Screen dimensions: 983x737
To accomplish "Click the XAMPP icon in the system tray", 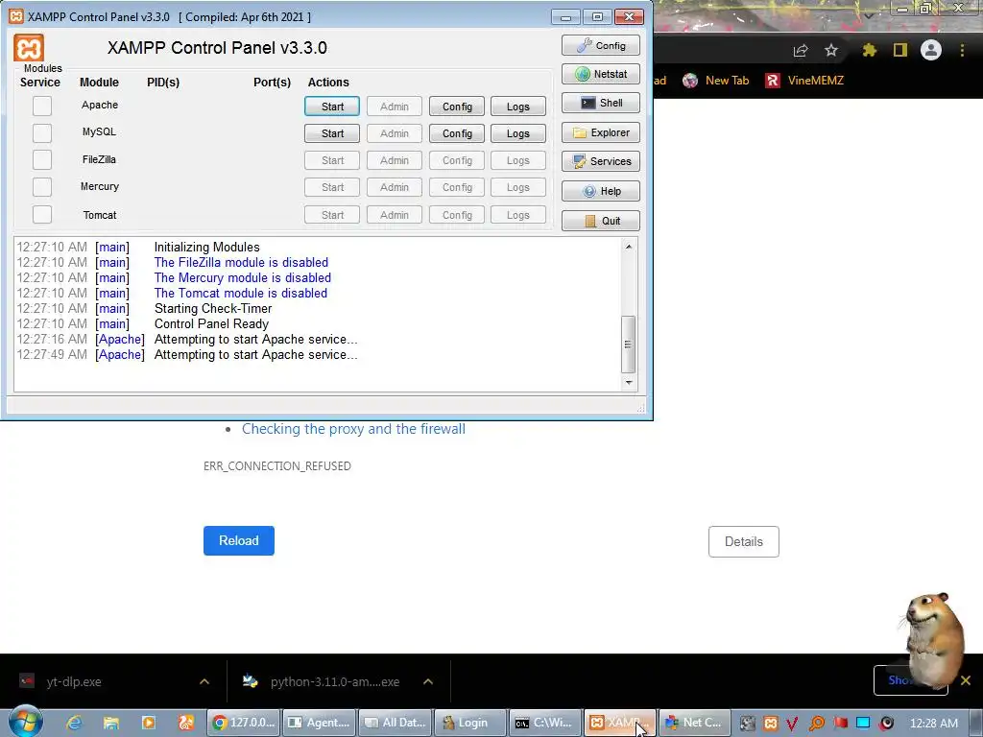I will (771, 724).
